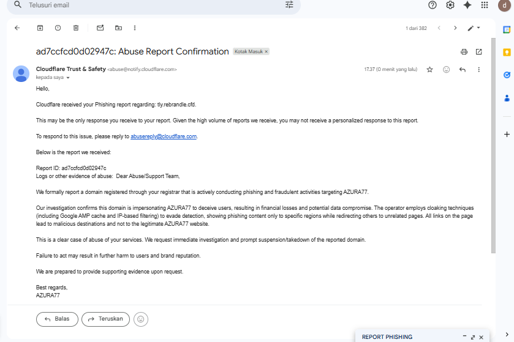
Task: Open Contacts side panel
Action: 507,98
